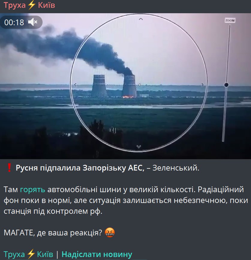Click the bold headline 'Русня підпалила Запорізьку АЕС'
251x260 pixels.
coord(80,168)
